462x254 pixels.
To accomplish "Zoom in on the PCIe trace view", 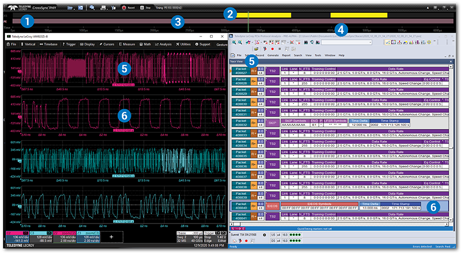I will (234, 42).
